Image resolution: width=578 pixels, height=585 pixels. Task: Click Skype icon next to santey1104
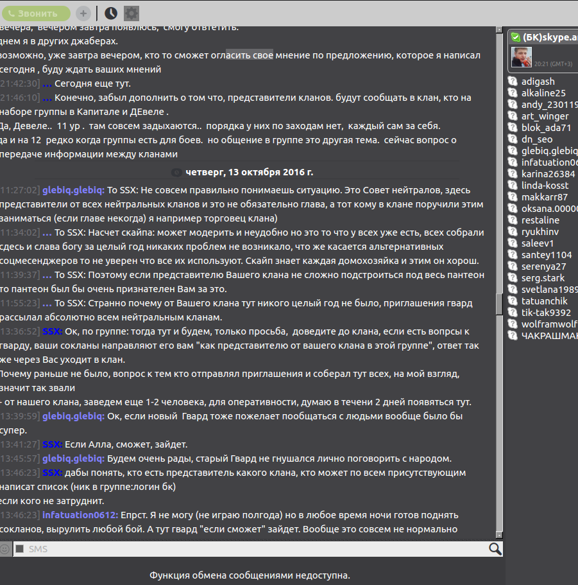pos(513,254)
